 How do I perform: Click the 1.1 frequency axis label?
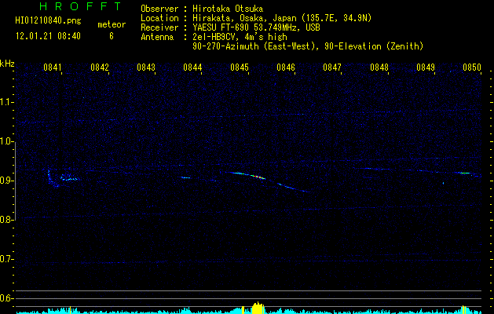click(x=6, y=102)
